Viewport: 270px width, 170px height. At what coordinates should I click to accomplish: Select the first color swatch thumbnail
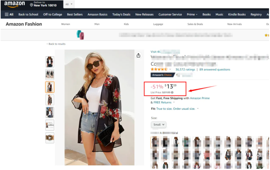tap(155, 142)
